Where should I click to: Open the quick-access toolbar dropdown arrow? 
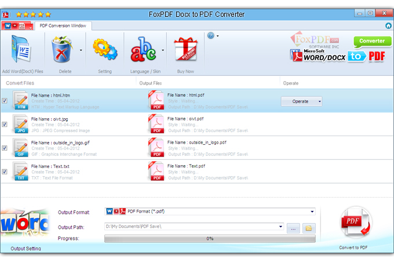[30, 28]
